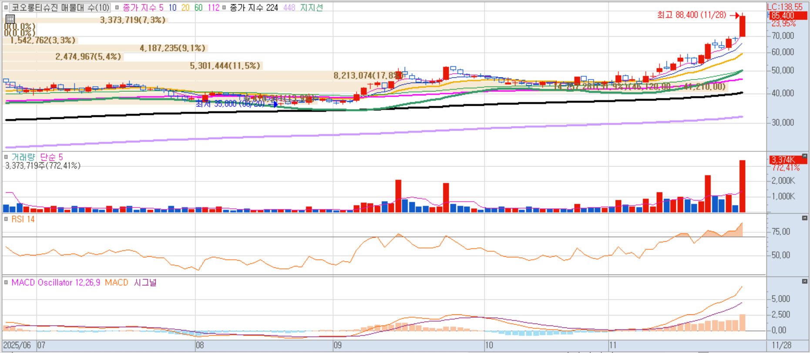This screenshot has height=353, width=810.
Task: Open the data grid table icon
Action: 10,19
